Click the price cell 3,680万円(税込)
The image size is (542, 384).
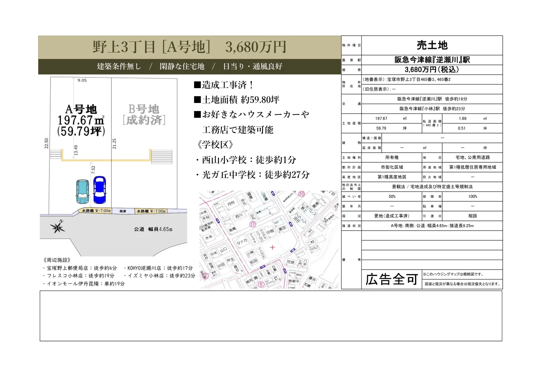point(432,70)
